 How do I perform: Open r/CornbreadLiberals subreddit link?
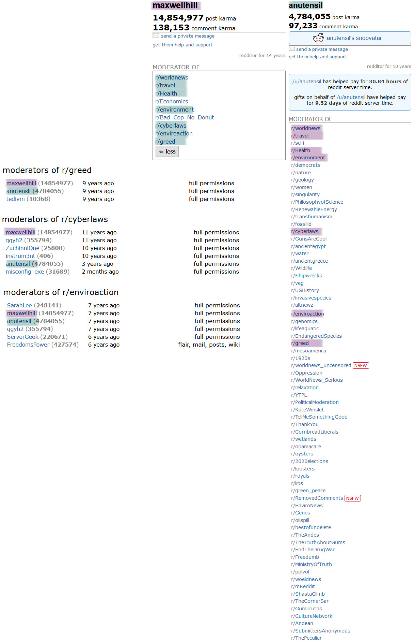[315, 432]
